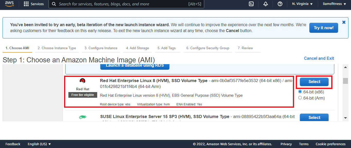Click the Red Hat logo
Viewport: 351px width, 148px height.
(x=83, y=81)
